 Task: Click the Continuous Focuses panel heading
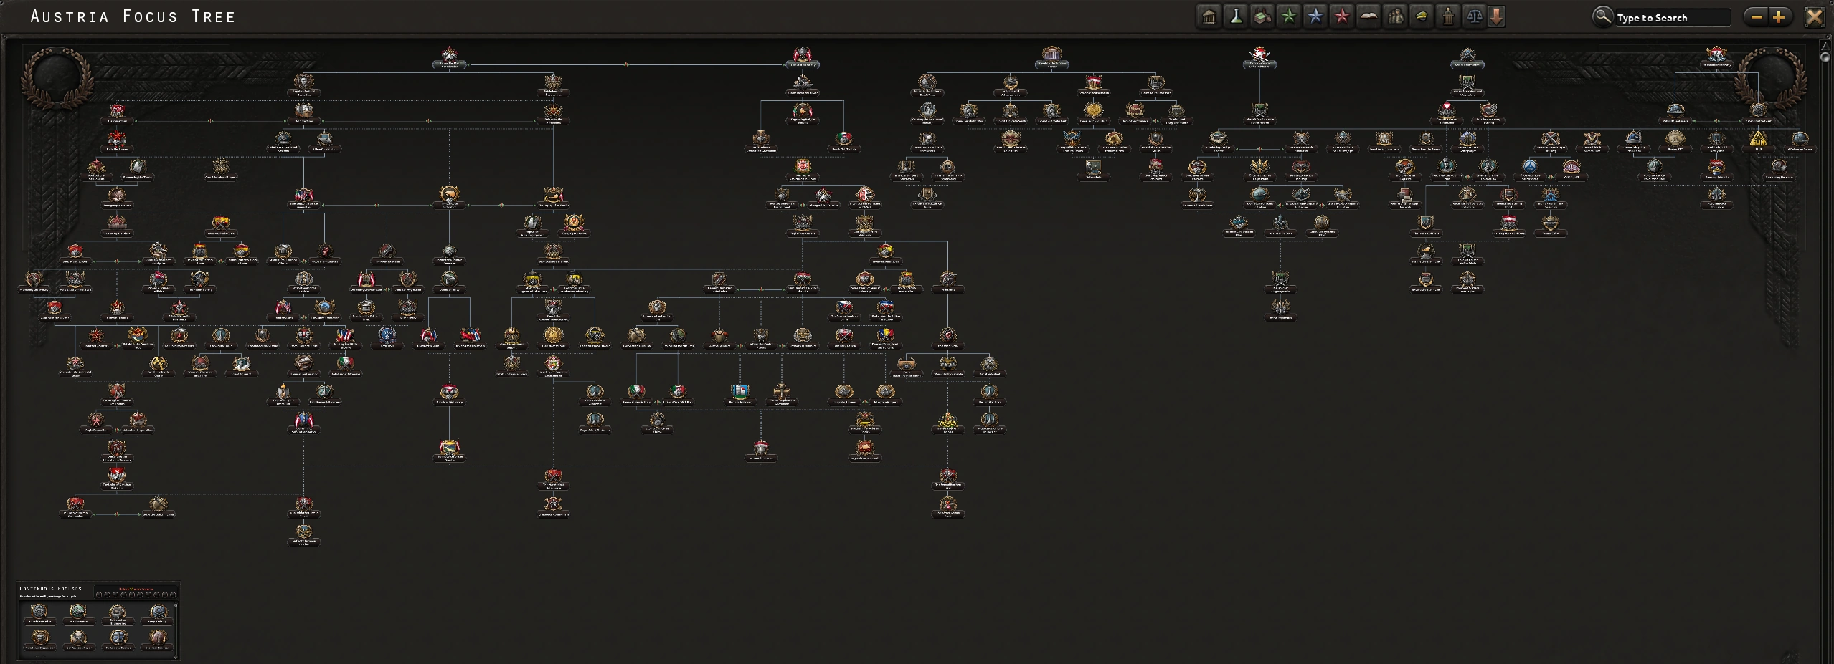pos(51,589)
